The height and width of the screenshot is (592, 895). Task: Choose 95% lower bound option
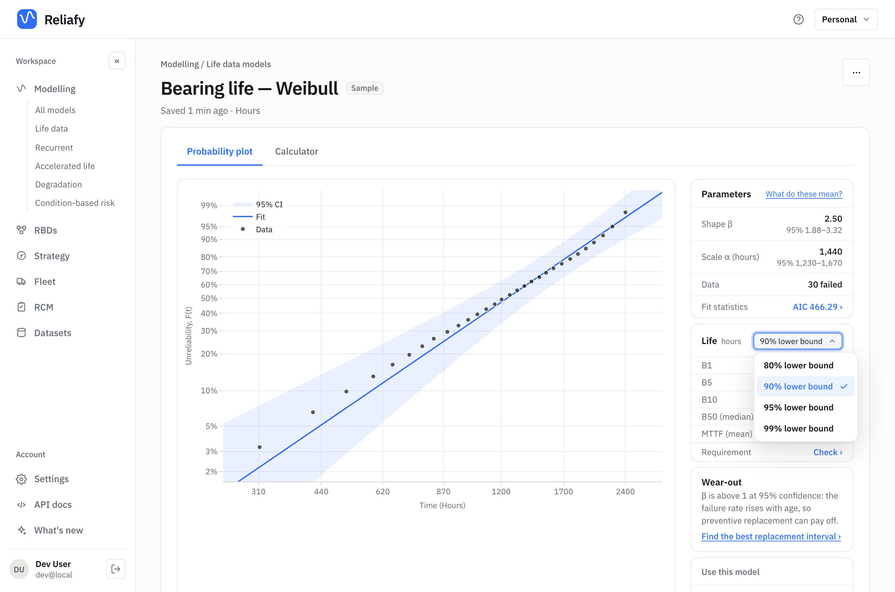[x=805, y=407]
